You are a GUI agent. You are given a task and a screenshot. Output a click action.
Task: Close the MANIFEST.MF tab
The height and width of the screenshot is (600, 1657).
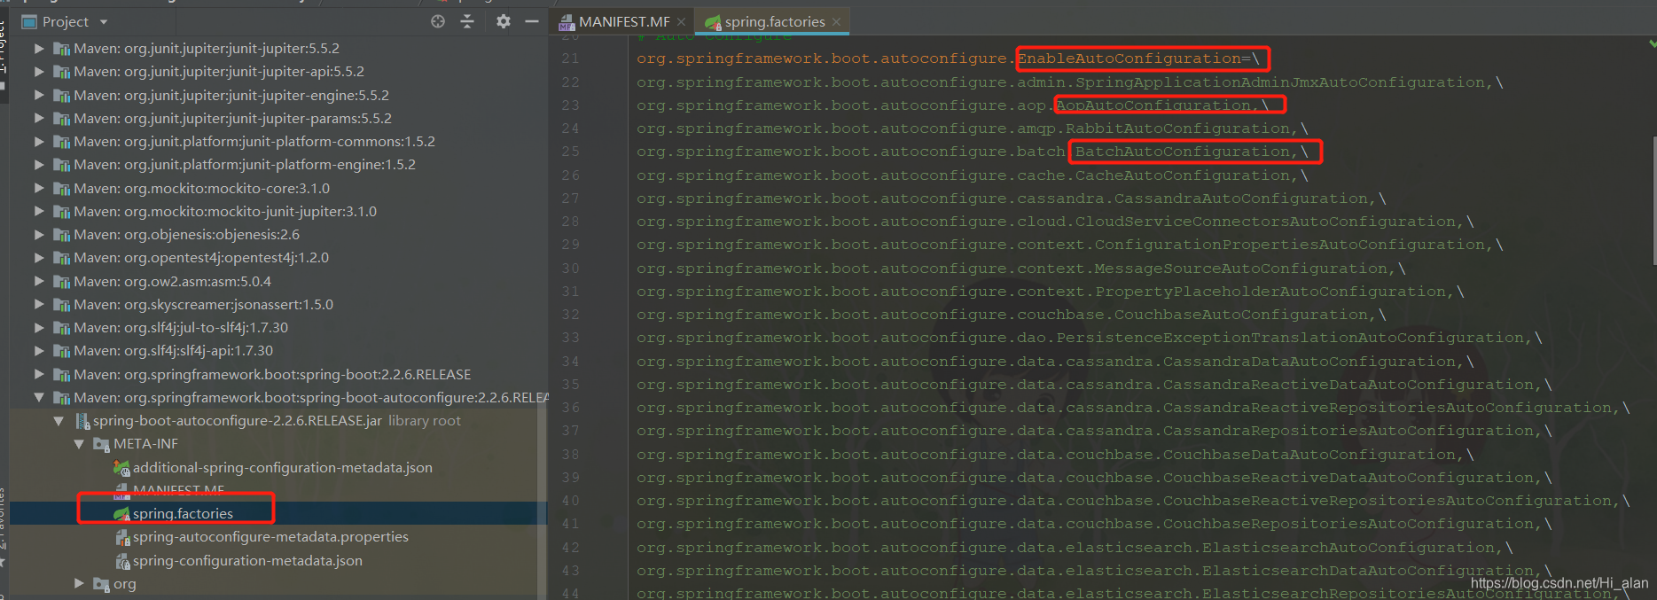coord(681,22)
